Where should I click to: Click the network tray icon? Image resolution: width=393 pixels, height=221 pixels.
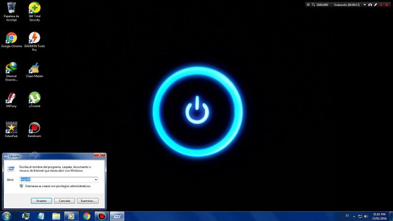point(360,216)
